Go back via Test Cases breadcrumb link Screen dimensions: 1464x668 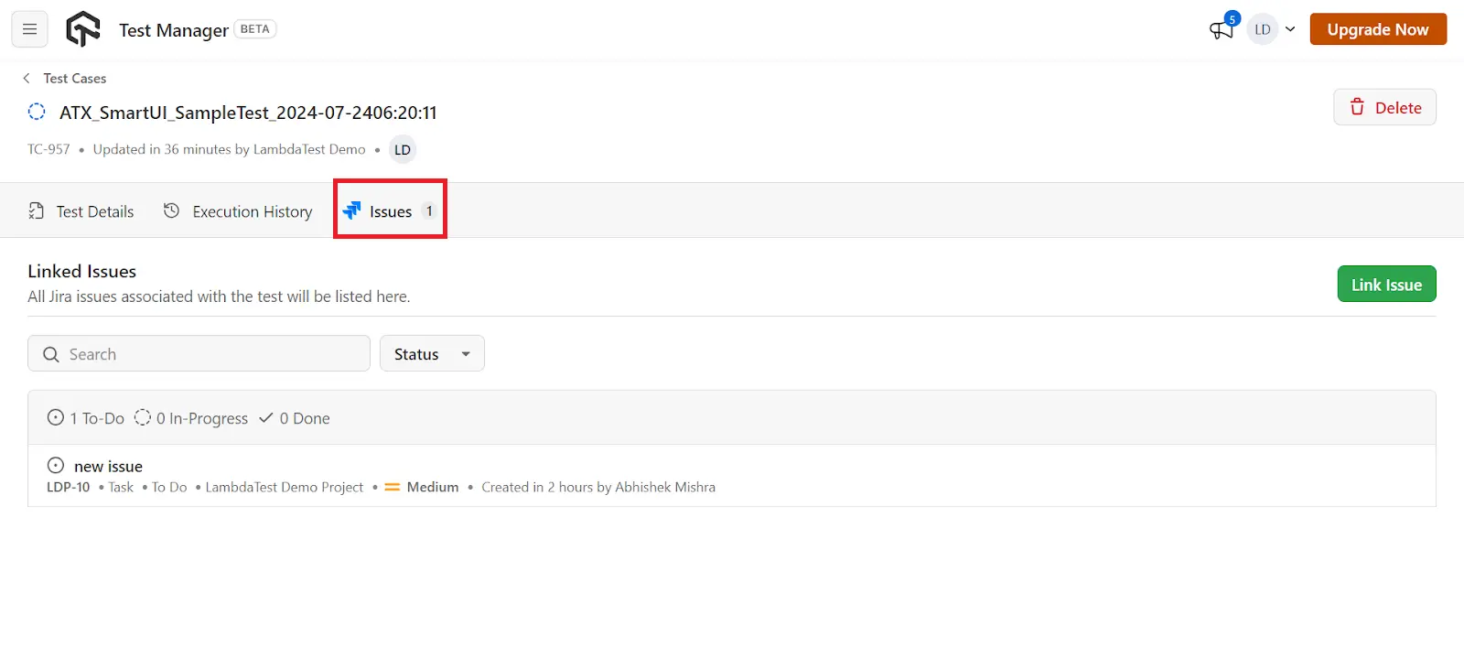click(75, 79)
